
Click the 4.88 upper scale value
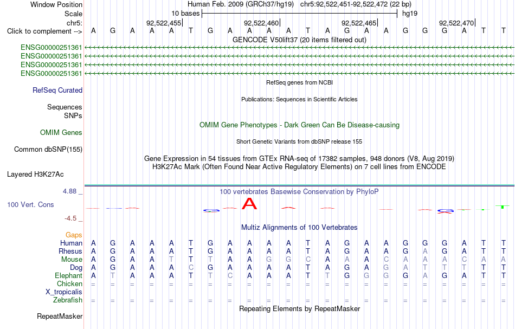coord(69,191)
